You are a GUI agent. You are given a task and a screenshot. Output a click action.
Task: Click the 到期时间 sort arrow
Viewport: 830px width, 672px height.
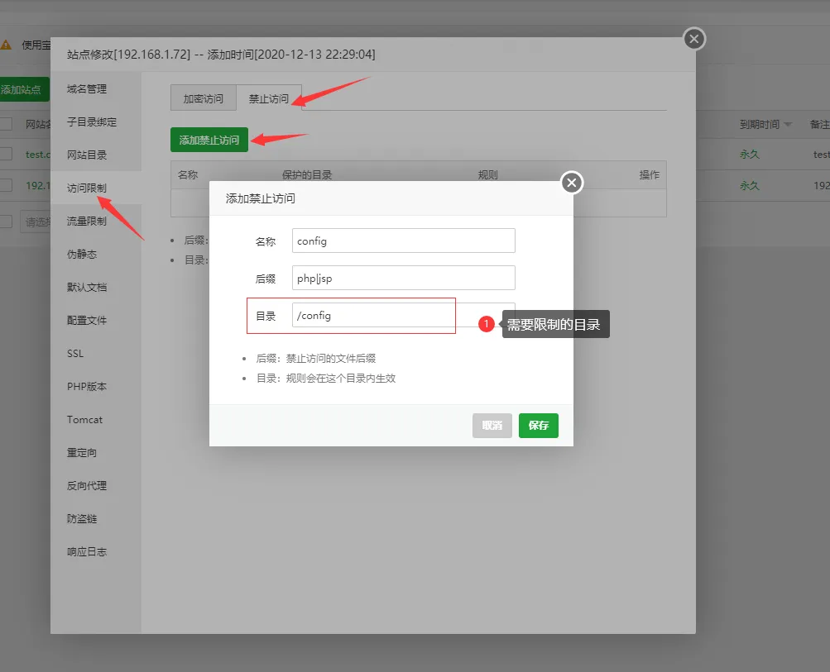788,125
